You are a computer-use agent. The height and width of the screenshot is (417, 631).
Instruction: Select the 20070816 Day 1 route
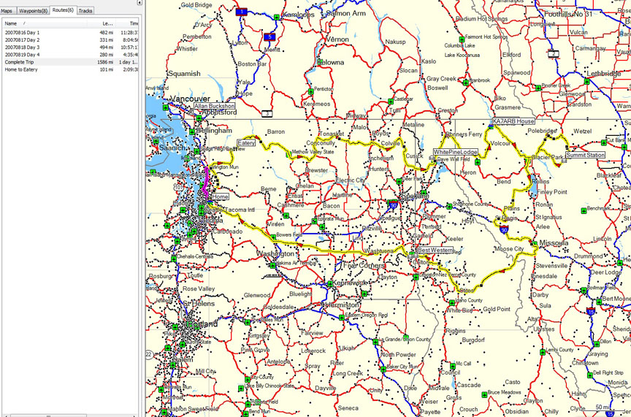pyautogui.click(x=23, y=33)
